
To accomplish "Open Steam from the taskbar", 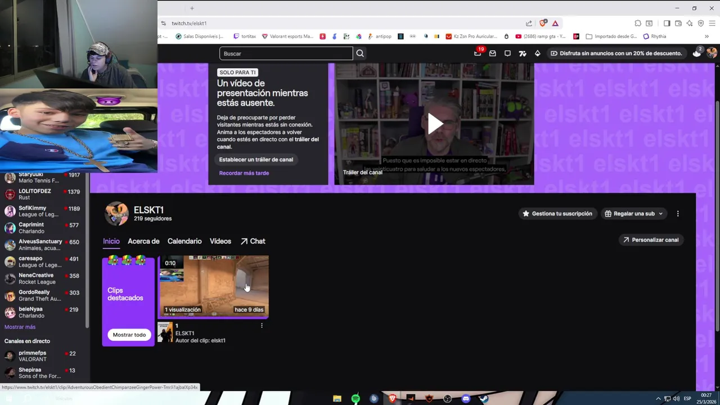I will pyautogui.click(x=484, y=398).
